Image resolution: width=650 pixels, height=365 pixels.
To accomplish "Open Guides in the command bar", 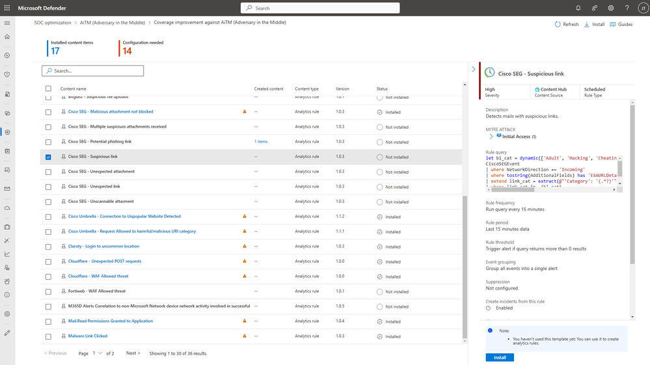I will tap(621, 25).
